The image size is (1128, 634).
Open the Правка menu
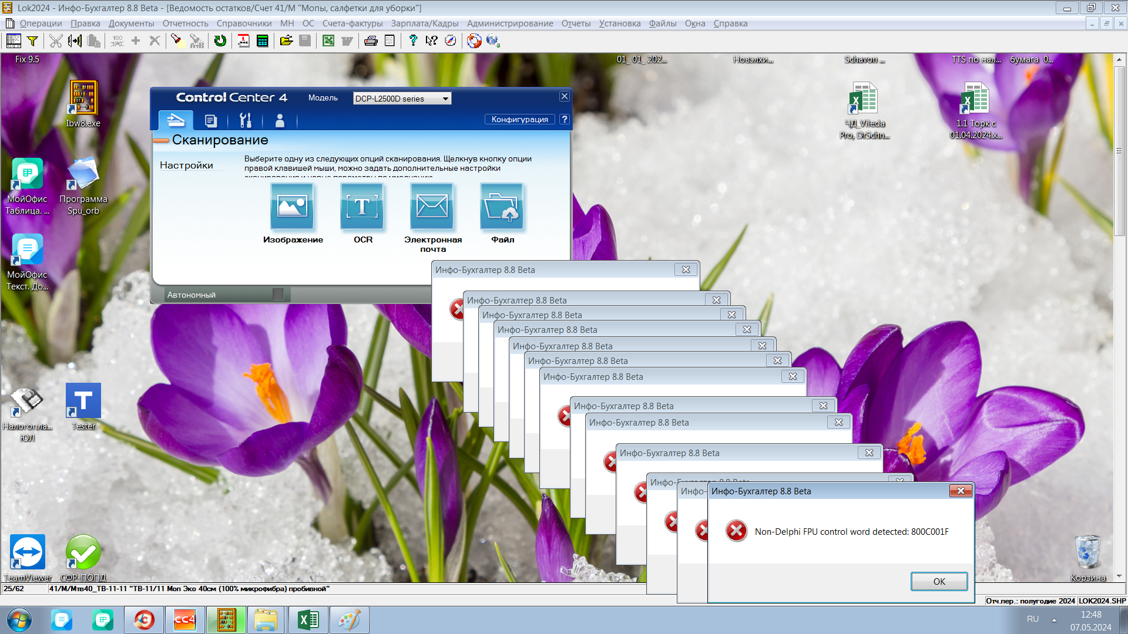click(85, 23)
